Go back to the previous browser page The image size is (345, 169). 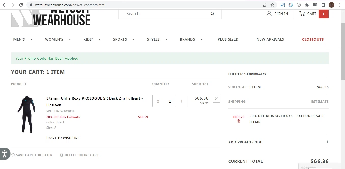pos(5,5)
